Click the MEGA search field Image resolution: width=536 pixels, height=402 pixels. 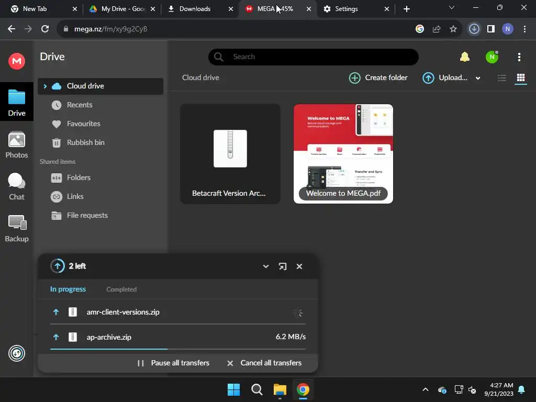point(314,57)
